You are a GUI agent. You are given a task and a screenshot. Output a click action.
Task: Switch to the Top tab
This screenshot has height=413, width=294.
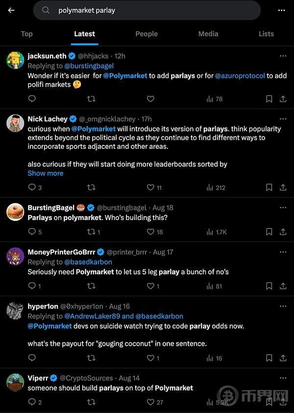click(26, 34)
